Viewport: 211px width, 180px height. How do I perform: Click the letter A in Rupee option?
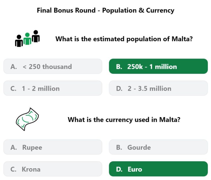click(13, 147)
